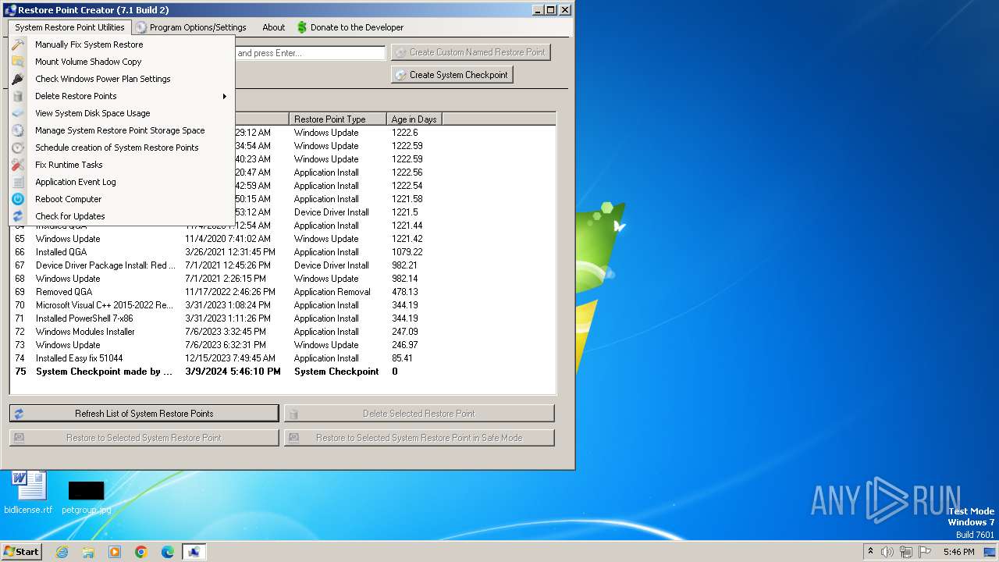The width and height of the screenshot is (999, 562).
Task: Click Delete Selected Restore Point button
Action: [419, 414]
